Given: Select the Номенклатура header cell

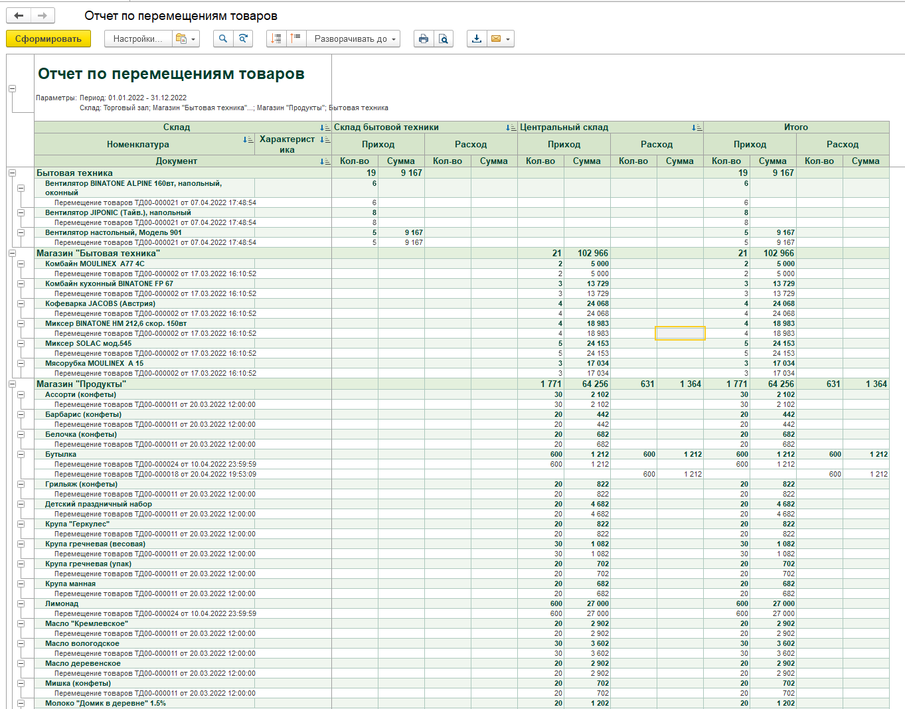Looking at the screenshot, I should (x=145, y=144).
